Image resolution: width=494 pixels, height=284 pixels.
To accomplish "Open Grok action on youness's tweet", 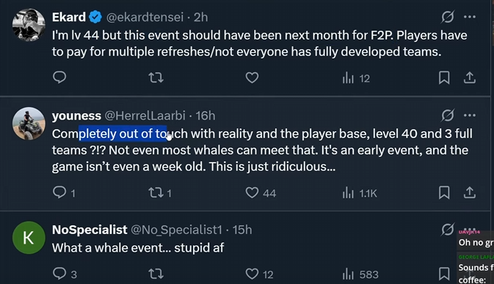I will click(448, 115).
